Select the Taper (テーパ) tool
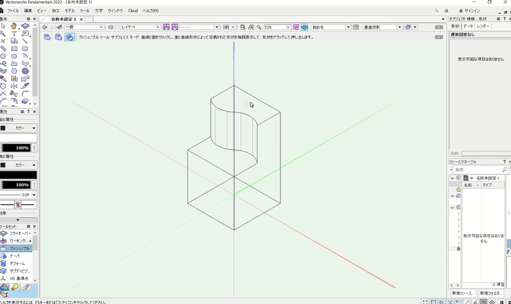The width and height of the screenshot is (511, 304). click(x=15, y=256)
